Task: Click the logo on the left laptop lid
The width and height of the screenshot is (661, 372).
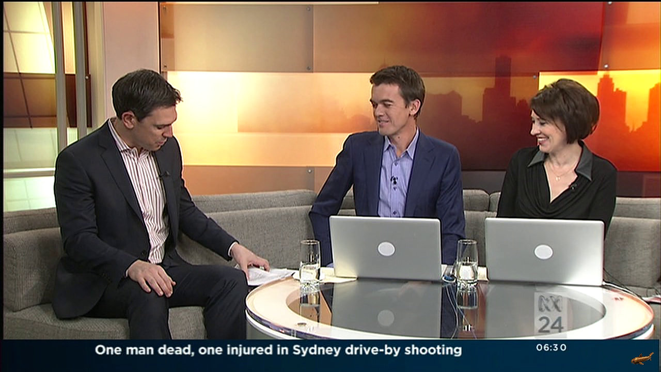Action: [x=386, y=249]
